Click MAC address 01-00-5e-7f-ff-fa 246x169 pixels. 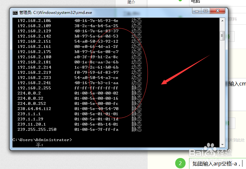click(96, 130)
